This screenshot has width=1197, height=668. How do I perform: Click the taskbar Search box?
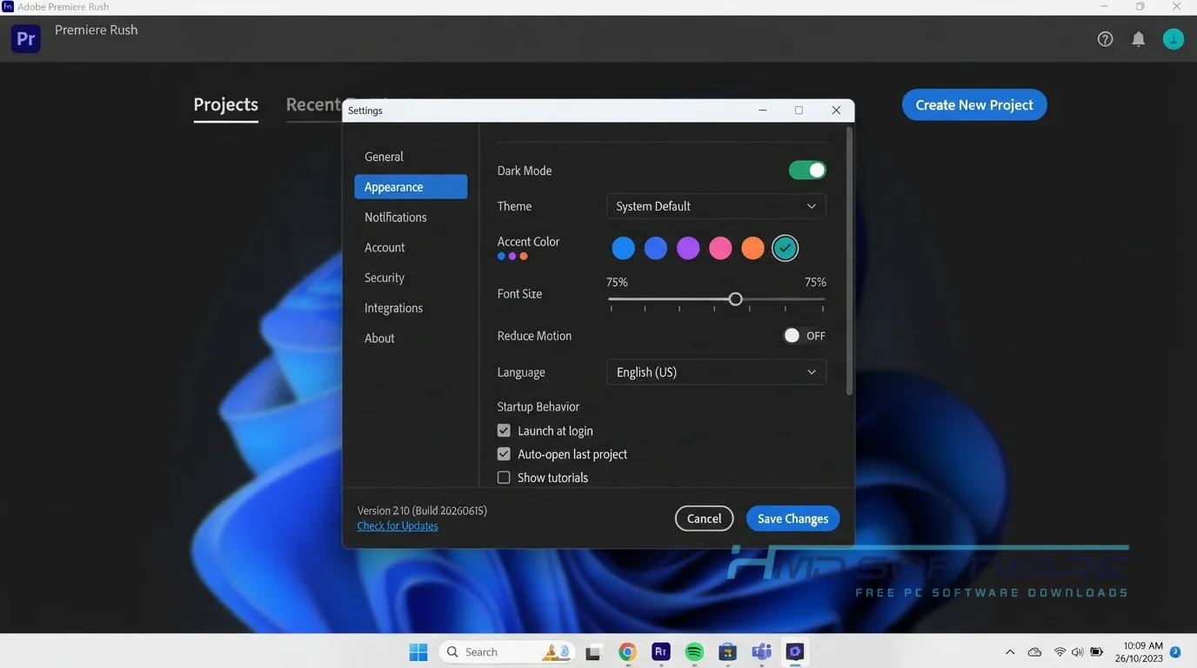point(509,651)
